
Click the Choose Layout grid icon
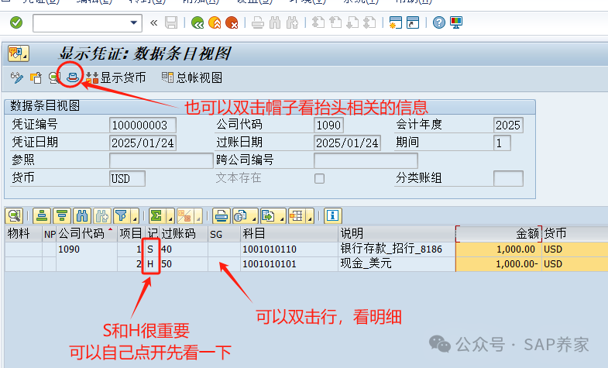tap(297, 215)
